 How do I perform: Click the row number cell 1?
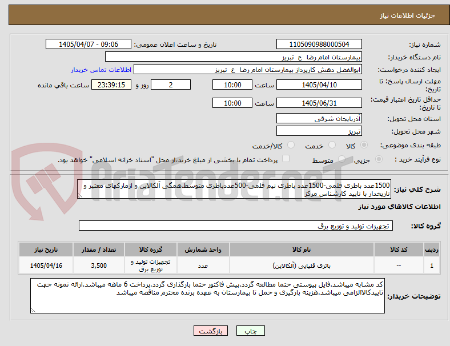click(431, 265)
